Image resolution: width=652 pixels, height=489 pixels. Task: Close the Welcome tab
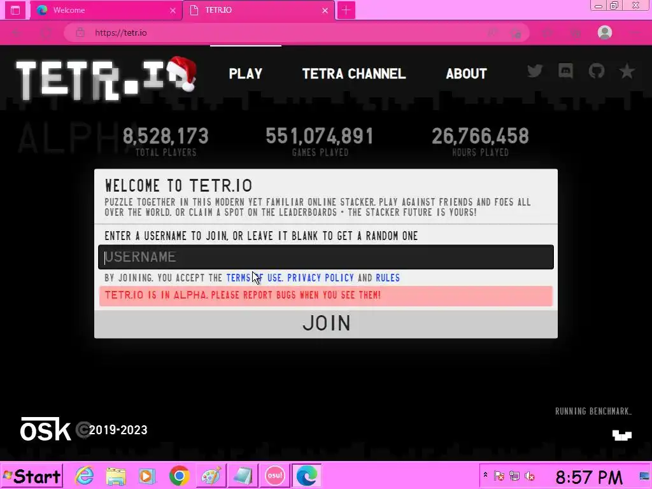click(x=173, y=10)
